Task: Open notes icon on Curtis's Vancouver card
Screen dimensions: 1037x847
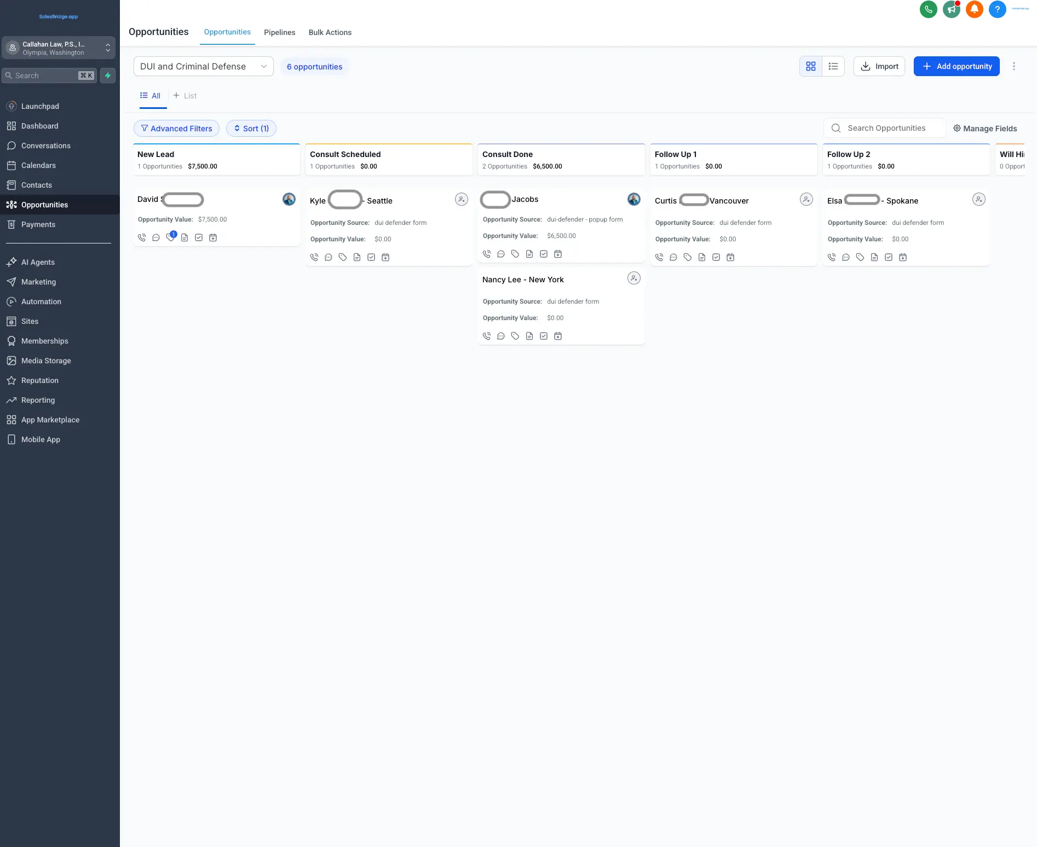Action: [x=702, y=257]
